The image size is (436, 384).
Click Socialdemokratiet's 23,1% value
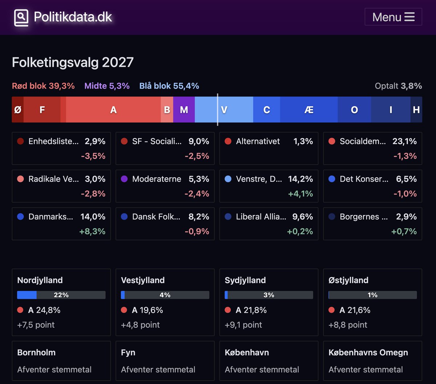point(404,141)
